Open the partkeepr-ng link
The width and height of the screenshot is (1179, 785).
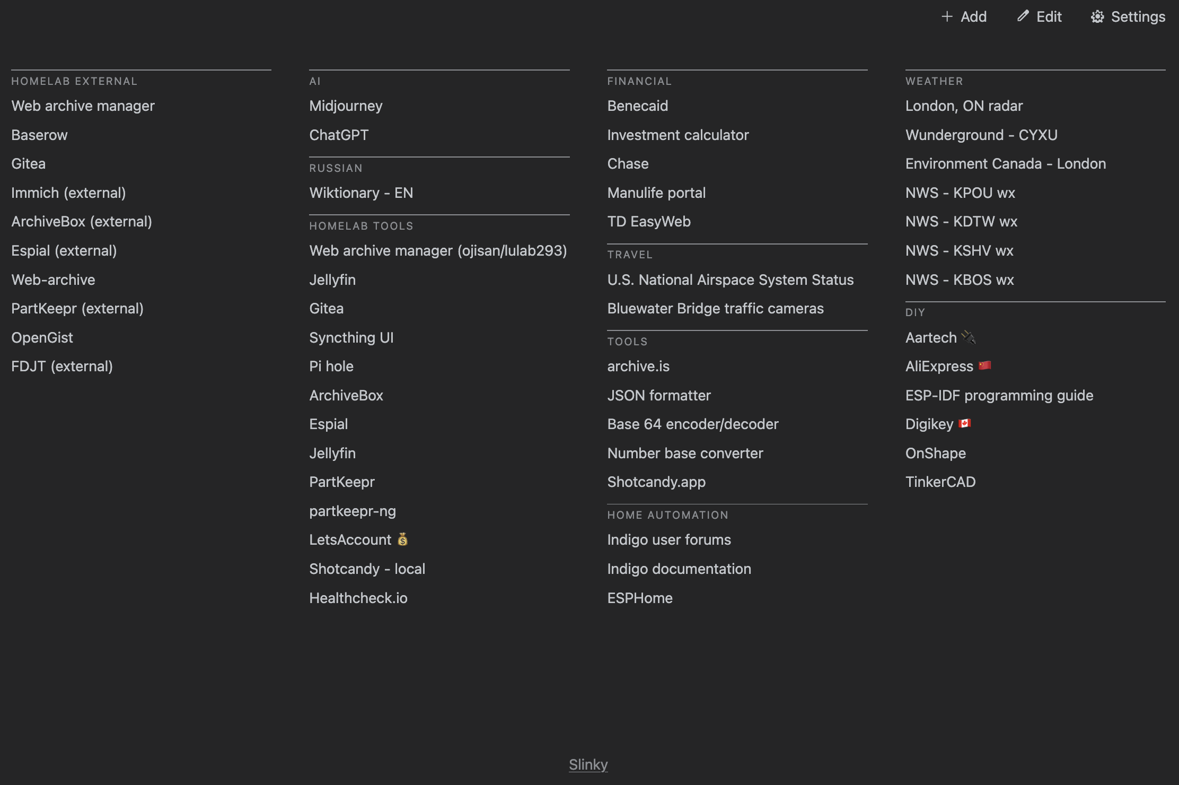coord(353,511)
